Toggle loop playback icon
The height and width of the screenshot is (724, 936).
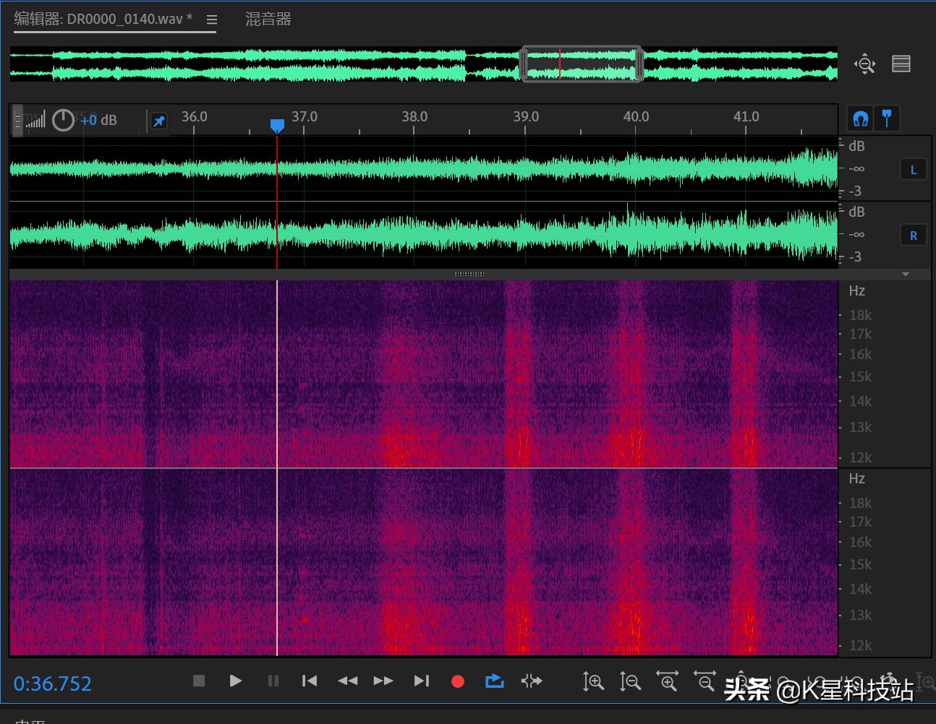[495, 681]
